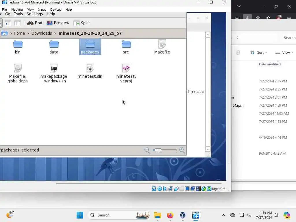Open VirtualBox View menu

coord(30,10)
